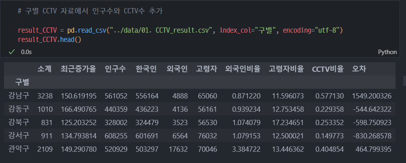
Task: Click the CCTV비율 column header
Action: pos(328,69)
